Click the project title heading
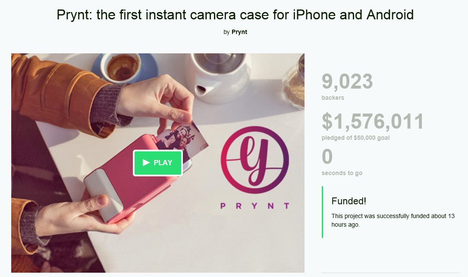The image size is (468, 277). (x=235, y=15)
